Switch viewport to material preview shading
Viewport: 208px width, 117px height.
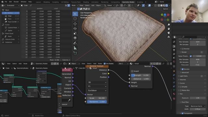pos(164,6)
